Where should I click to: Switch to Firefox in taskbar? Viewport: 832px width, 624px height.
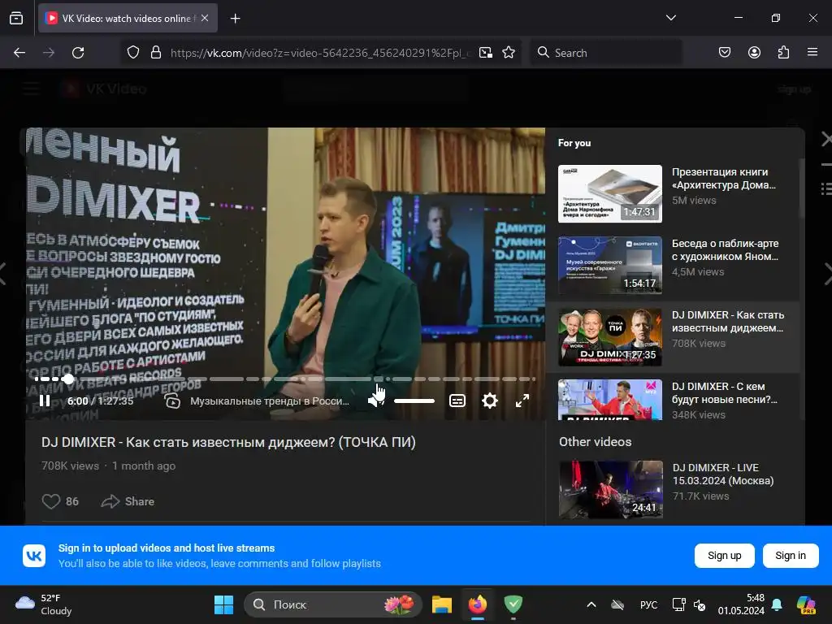tap(478, 604)
